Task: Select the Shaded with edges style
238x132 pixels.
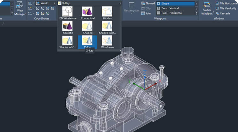Action: point(107,28)
